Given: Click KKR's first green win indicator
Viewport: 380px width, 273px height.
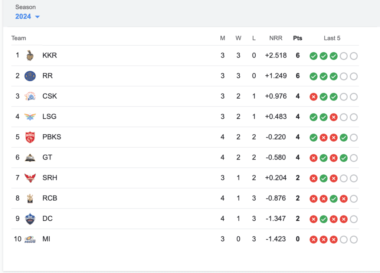Looking at the screenshot, I should (314, 56).
